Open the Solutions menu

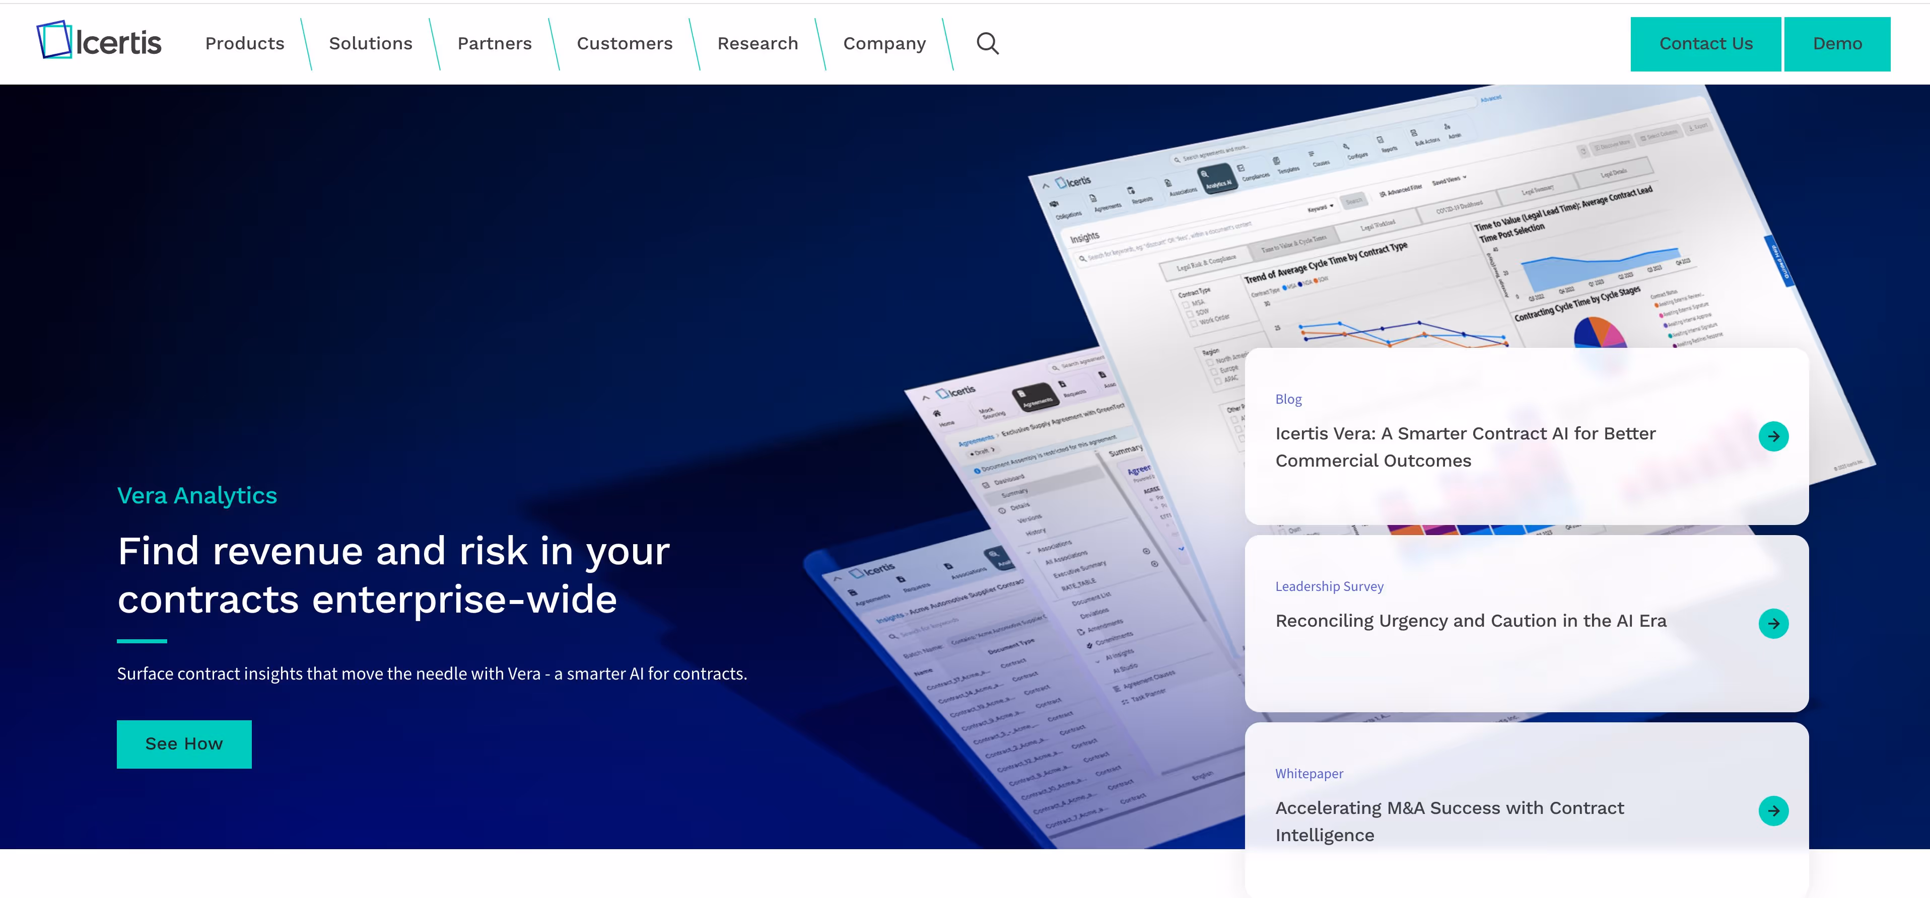tap(370, 43)
